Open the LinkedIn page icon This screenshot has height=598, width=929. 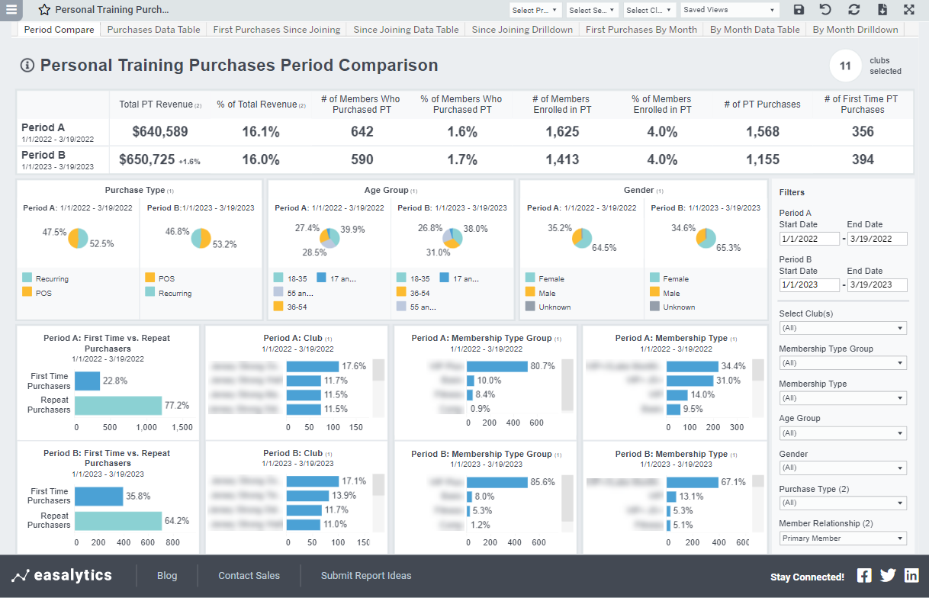(x=912, y=577)
